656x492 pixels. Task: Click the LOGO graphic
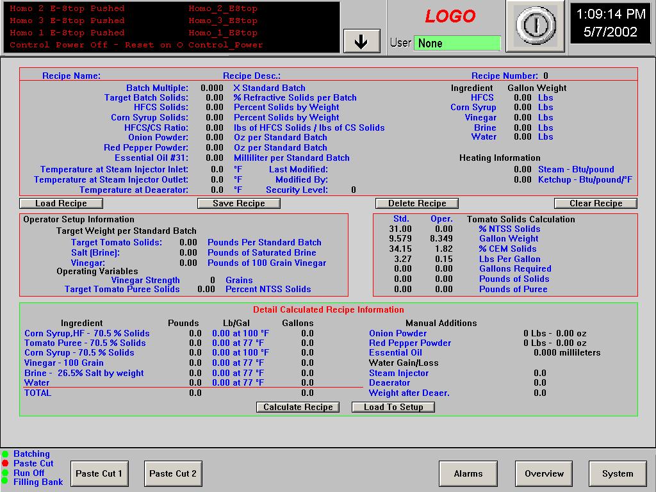tap(450, 16)
